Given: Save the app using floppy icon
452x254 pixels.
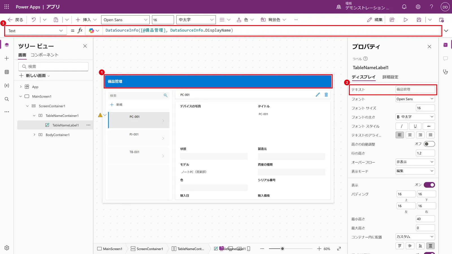Looking at the screenshot, I should 419,20.
